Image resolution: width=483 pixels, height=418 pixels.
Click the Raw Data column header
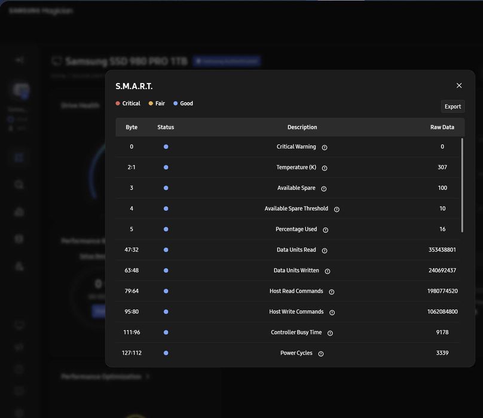pos(442,127)
